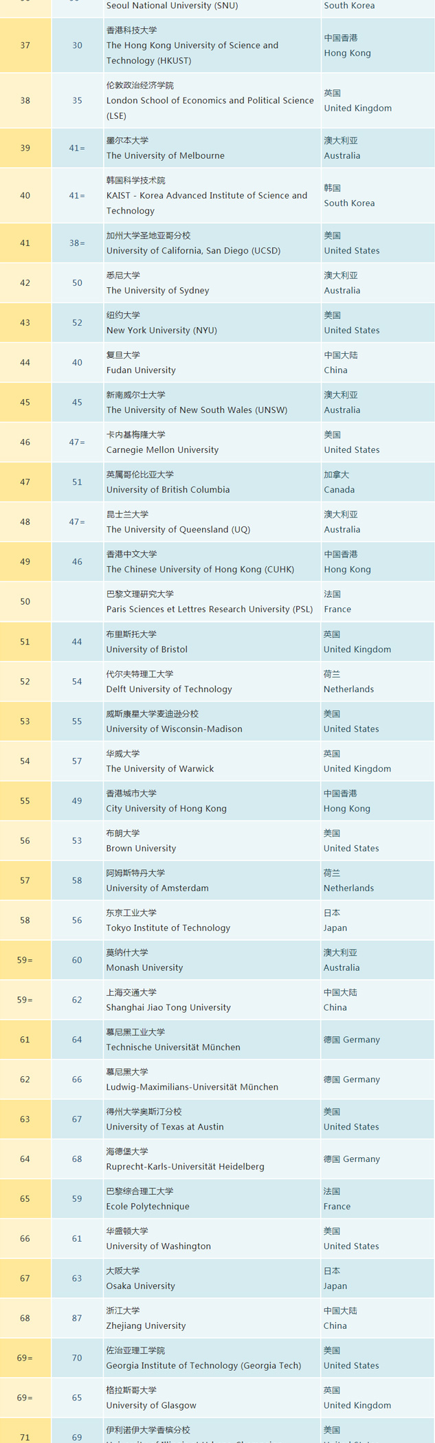Screen dimensions: 435x1443
Task: Select 'City University of Hong Kong'
Action: 166,809
